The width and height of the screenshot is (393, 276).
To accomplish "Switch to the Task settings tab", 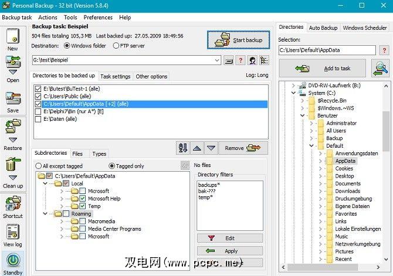I will point(116,76).
